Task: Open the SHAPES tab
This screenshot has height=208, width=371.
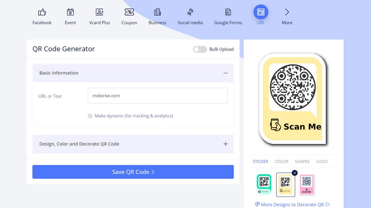Action: pos(302,162)
